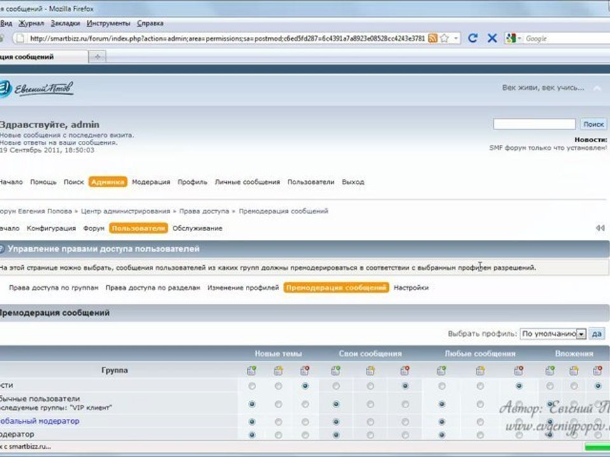This screenshot has height=457, width=610.
Task: Open the Профиль tab
Action: [x=192, y=182]
